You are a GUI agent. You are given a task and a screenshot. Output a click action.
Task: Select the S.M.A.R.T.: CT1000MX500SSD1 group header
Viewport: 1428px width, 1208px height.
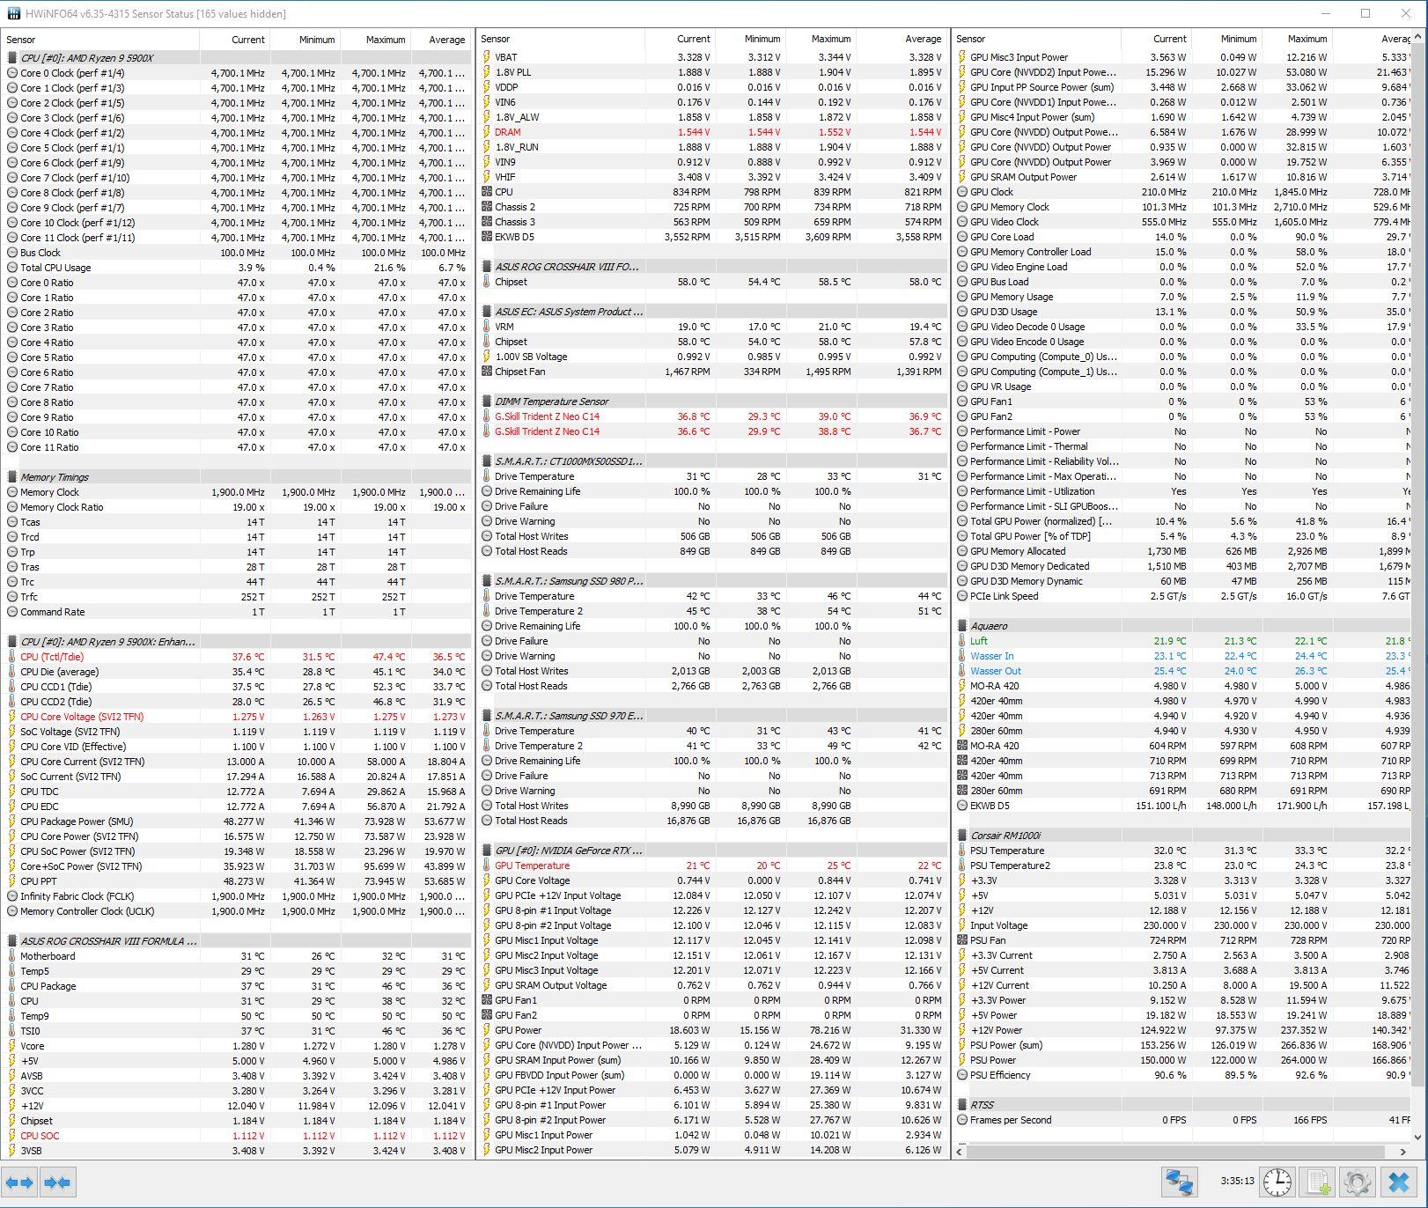711,461
